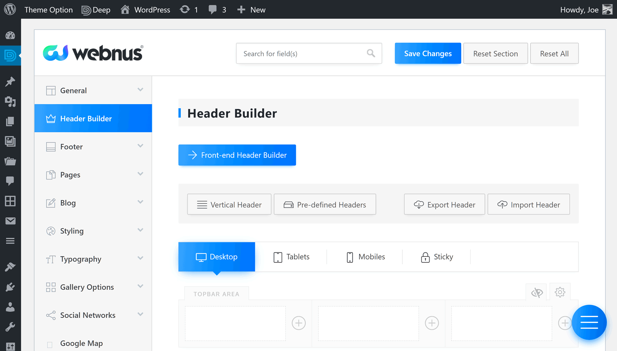Click the Save Changes button
The height and width of the screenshot is (351, 617).
pos(428,53)
